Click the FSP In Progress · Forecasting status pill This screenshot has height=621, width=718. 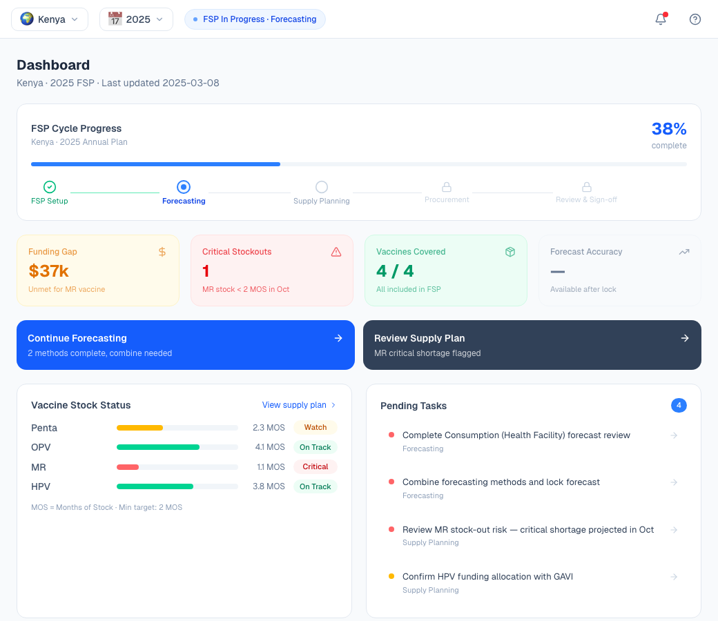click(255, 19)
